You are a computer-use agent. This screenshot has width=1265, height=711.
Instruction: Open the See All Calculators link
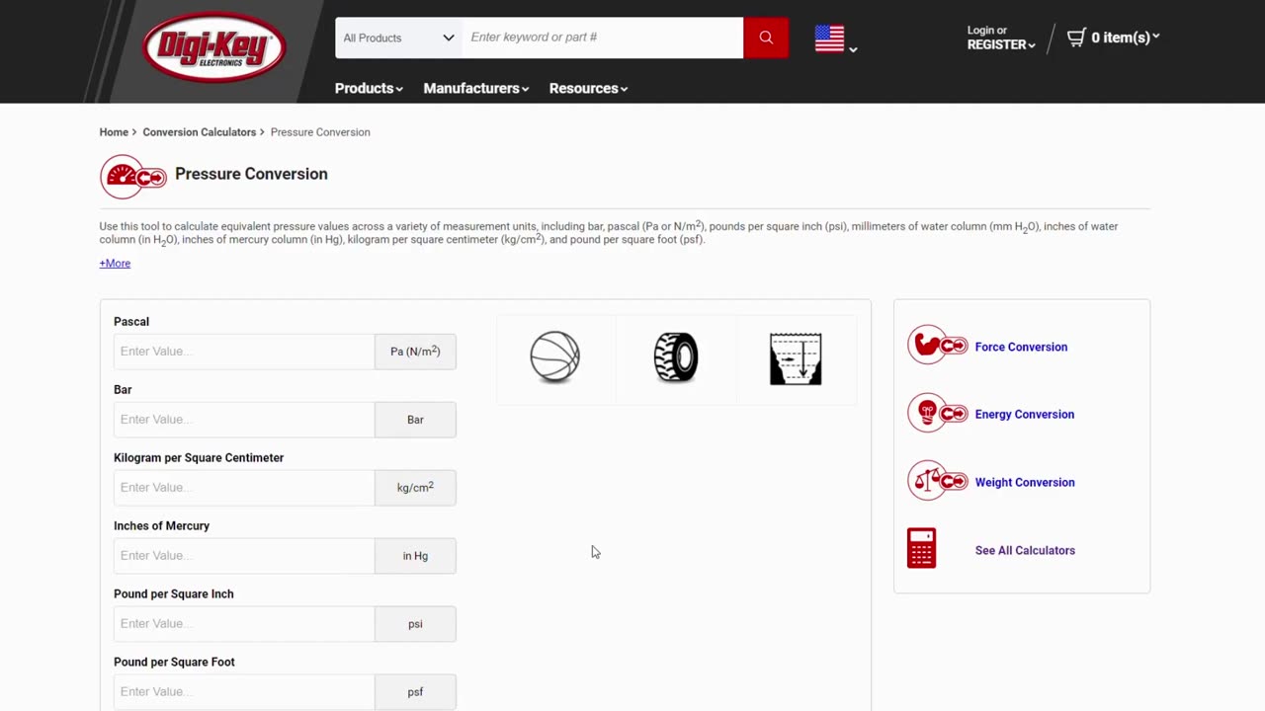1025,550
